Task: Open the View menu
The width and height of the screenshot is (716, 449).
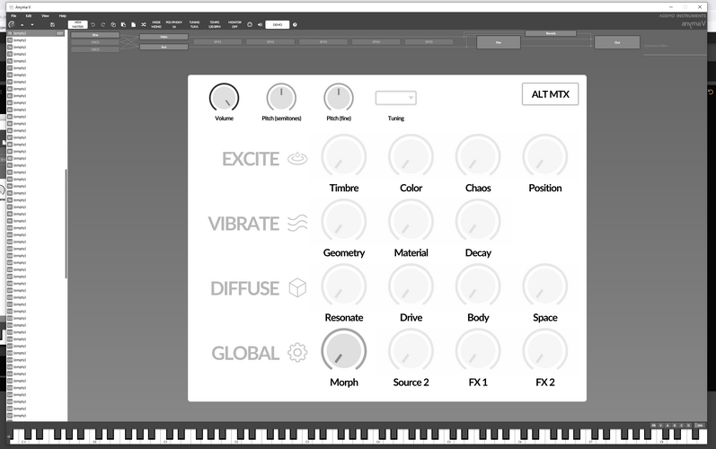Action: point(45,16)
